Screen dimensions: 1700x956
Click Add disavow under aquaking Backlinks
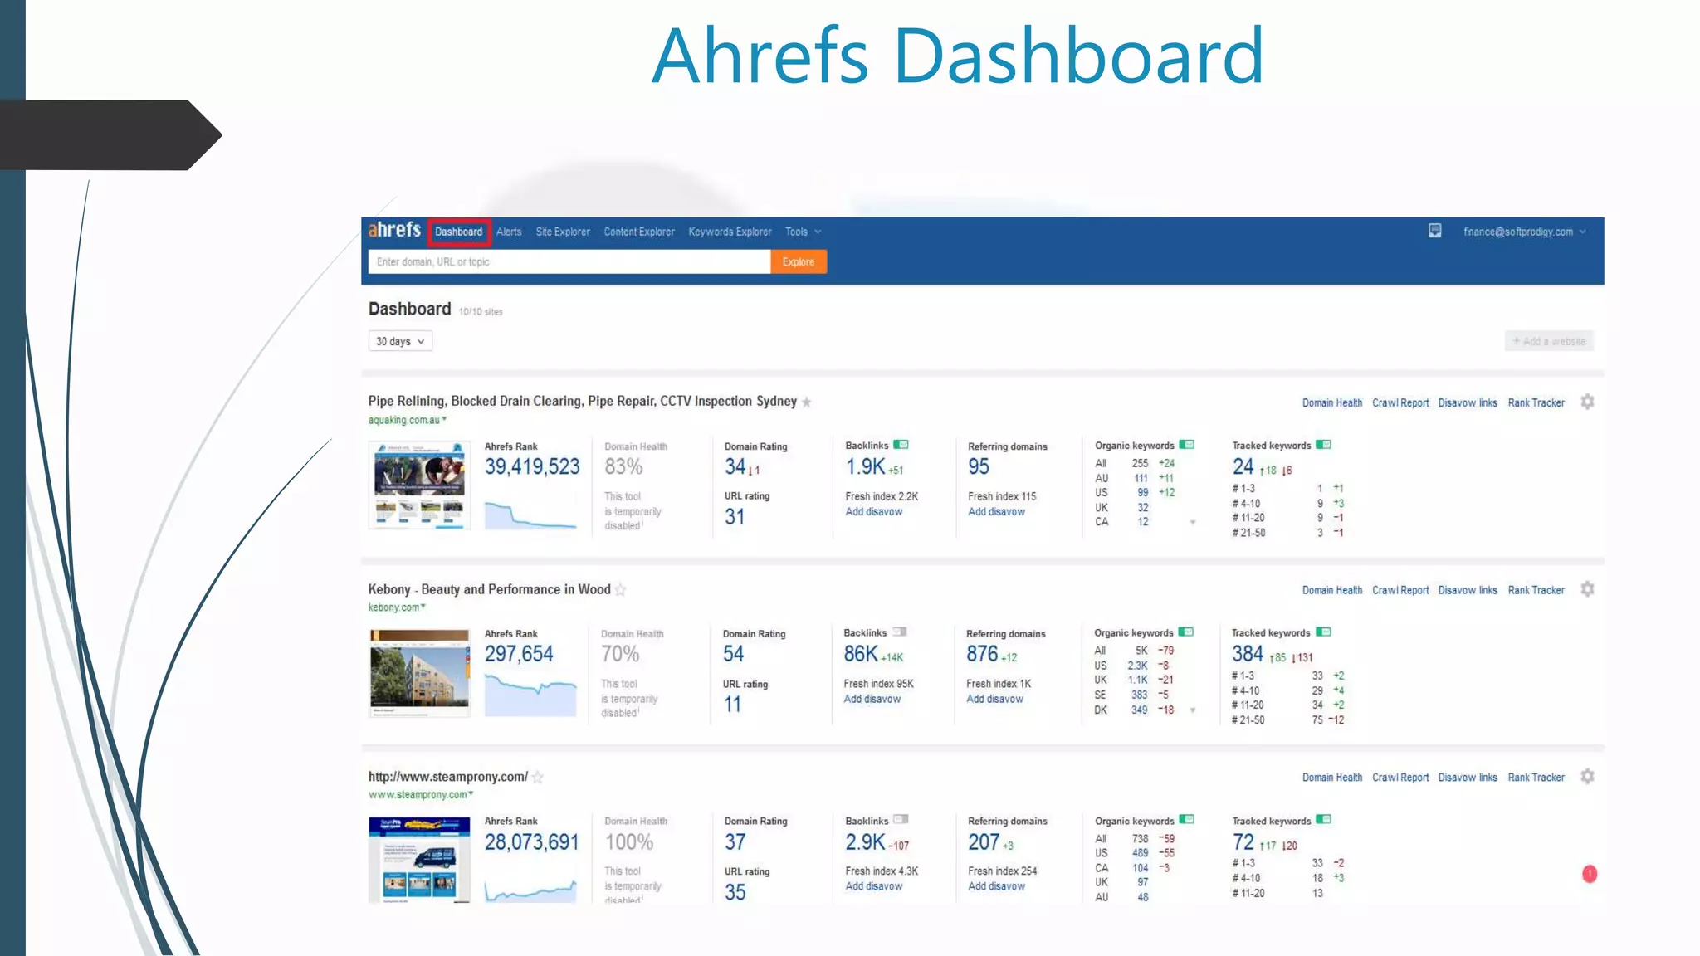[873, 511]
